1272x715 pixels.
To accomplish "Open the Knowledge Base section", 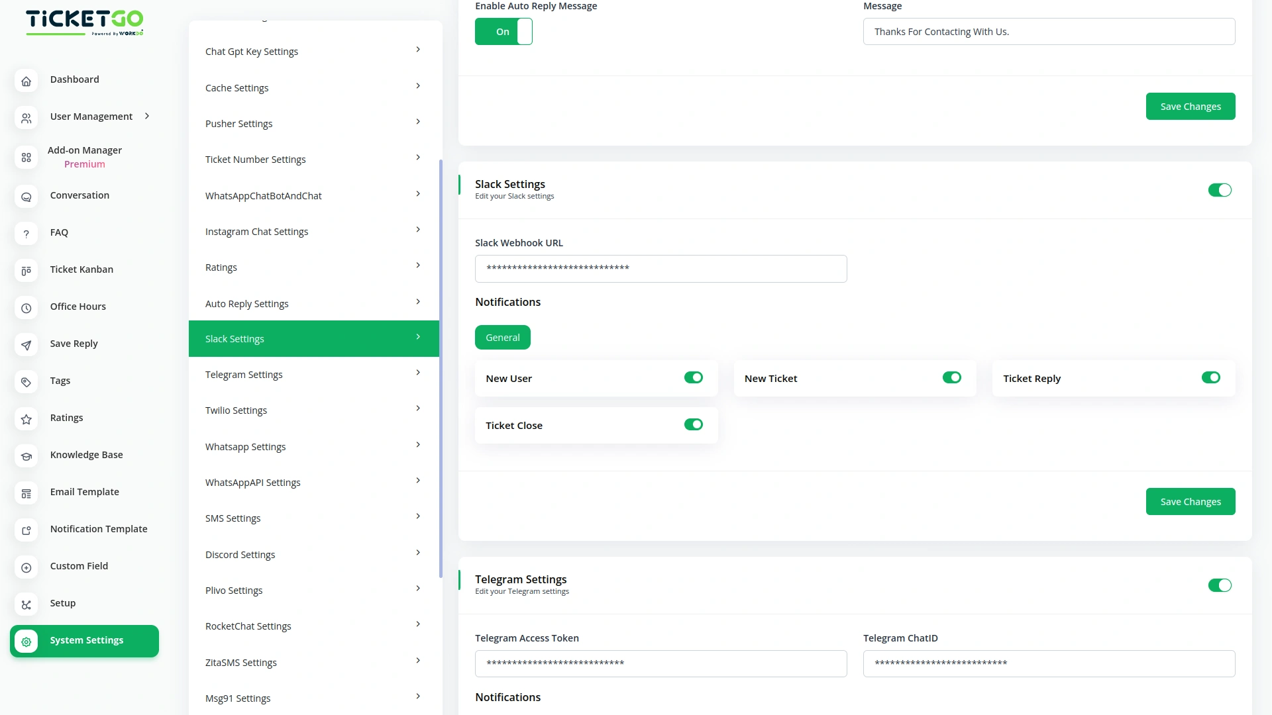I will 86,455.
